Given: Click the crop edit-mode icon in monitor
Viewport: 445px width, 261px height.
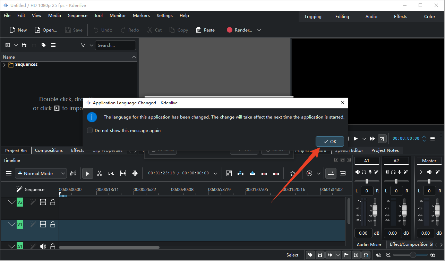Looking at the screenshot, I should tap(382, 138).
